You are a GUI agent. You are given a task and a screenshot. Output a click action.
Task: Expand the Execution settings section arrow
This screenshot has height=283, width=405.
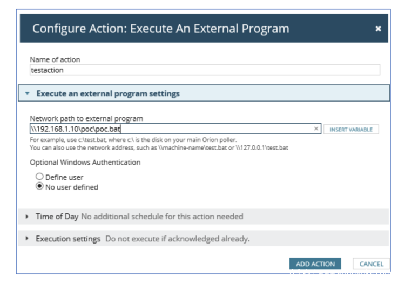[28, 238]
